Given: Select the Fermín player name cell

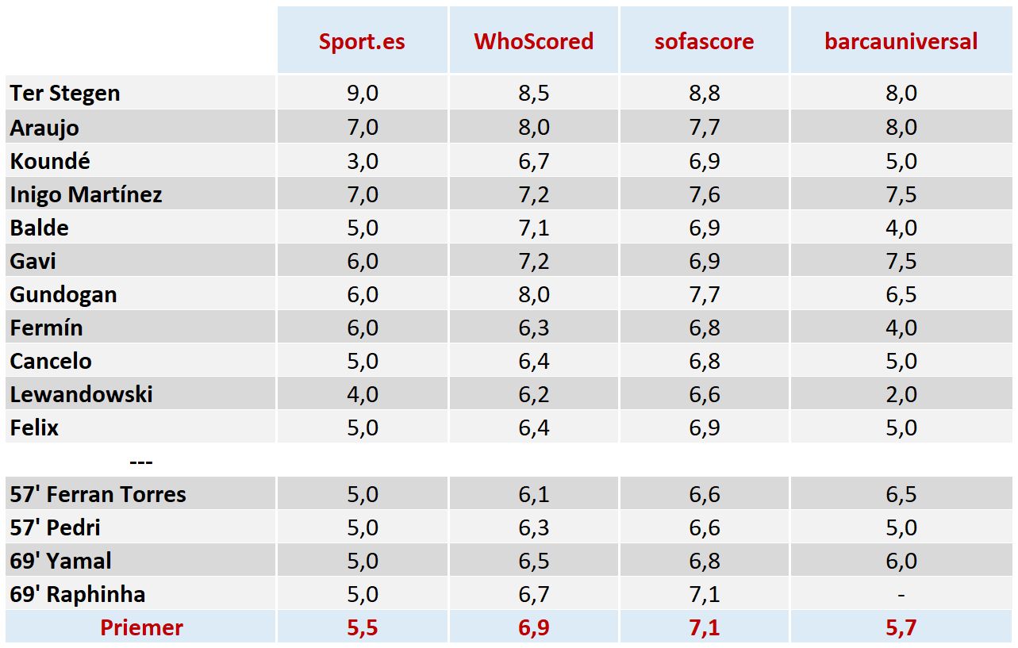Looking at the screenshot, I should pos(46,328).
